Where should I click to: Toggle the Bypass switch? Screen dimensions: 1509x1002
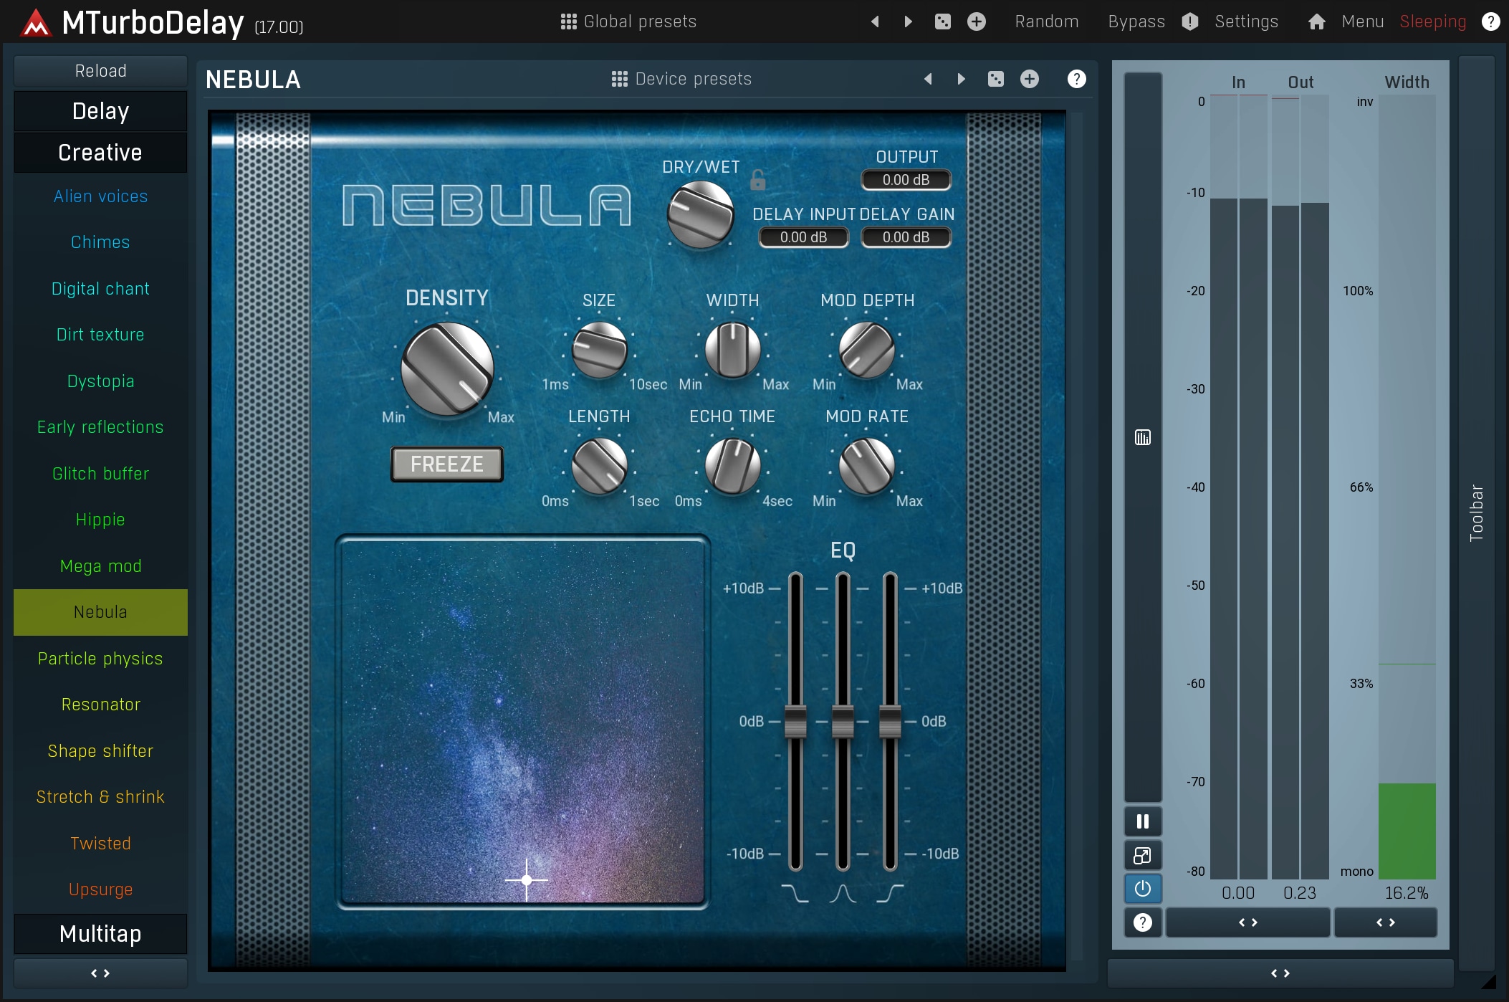click(1136, 22)
